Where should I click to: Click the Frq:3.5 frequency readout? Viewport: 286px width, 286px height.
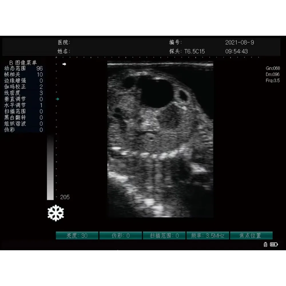pos(273,81)
